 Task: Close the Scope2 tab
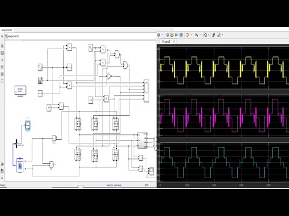tap(174, 41)
